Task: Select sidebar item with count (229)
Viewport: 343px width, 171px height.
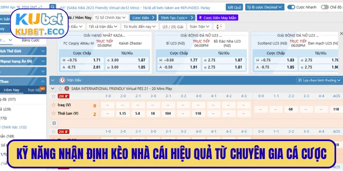Action: (x=6, y=109)
